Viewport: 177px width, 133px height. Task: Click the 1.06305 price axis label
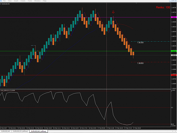[174, 41]
